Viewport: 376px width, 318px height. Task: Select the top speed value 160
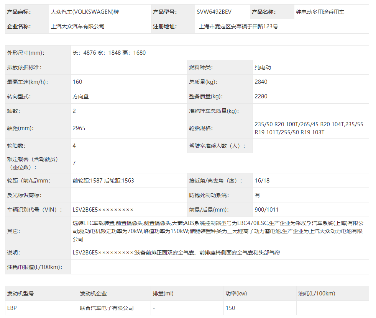pos(77,82)
